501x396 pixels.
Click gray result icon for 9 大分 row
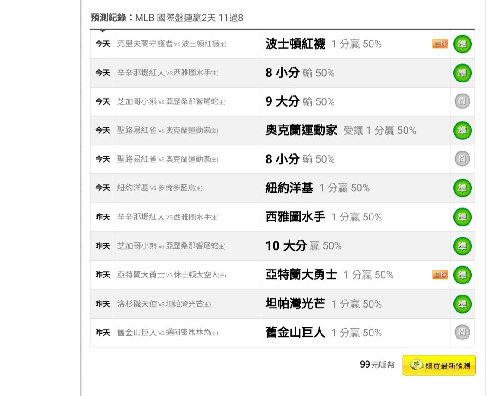click(x=462, y=101)
